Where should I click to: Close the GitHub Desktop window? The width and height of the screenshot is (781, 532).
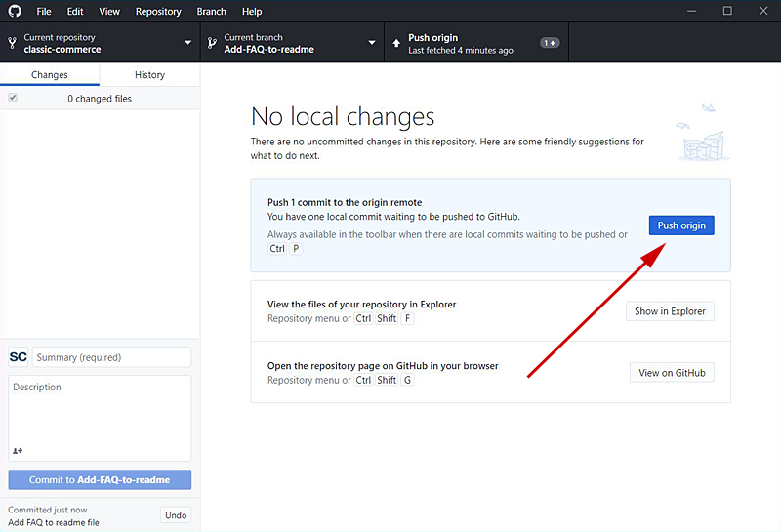click(x=763, y=11)
